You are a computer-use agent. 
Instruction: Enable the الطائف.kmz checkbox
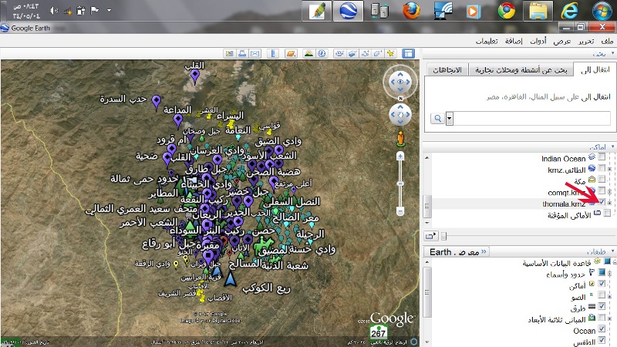point(602,168)
